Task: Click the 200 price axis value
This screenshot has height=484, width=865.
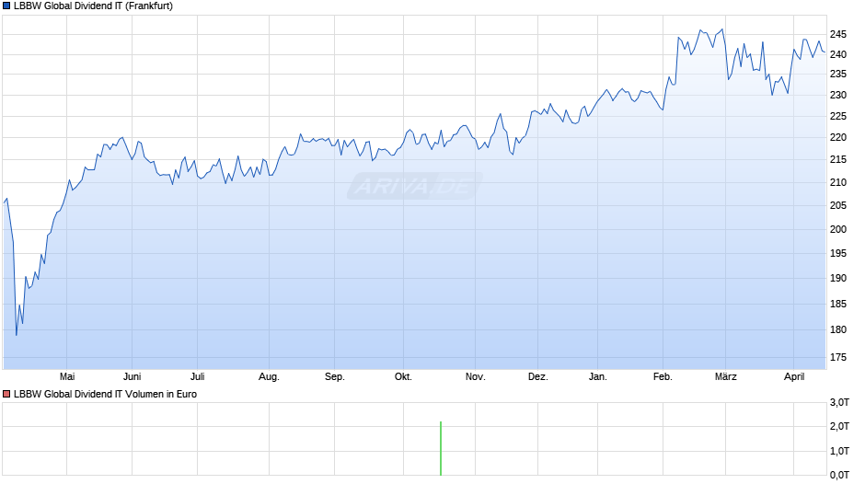Action: coord(838,229)
